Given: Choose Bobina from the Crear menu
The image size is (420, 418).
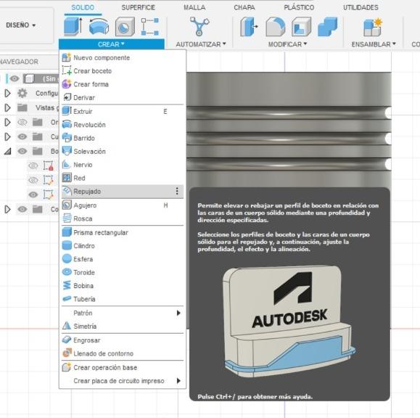Looking at the screenshot, I should pos(123,286).
